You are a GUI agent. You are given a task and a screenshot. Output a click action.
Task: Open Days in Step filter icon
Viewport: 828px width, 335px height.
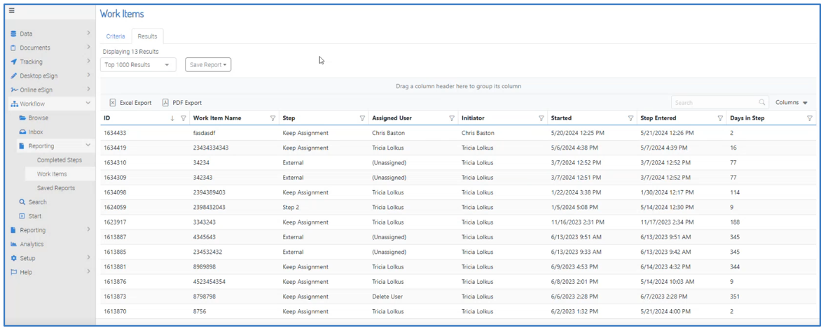tap(810, 119)
